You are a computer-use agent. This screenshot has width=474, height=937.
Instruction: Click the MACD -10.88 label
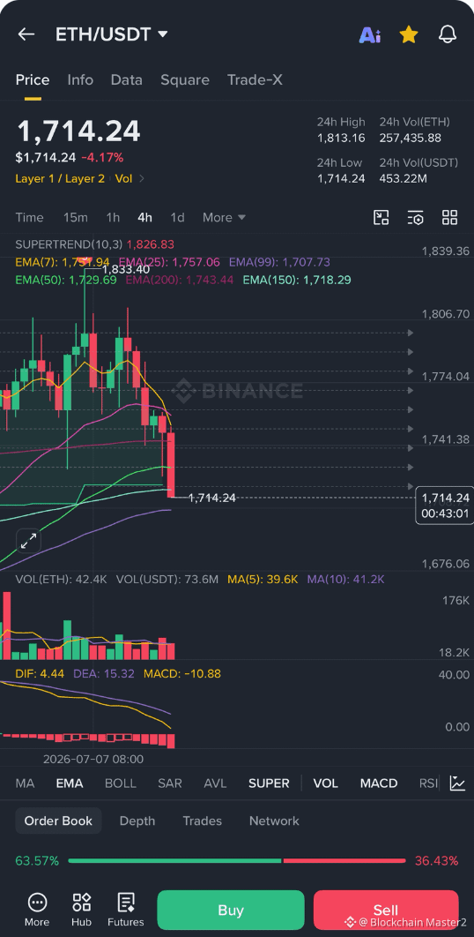[x=182, y=673]
